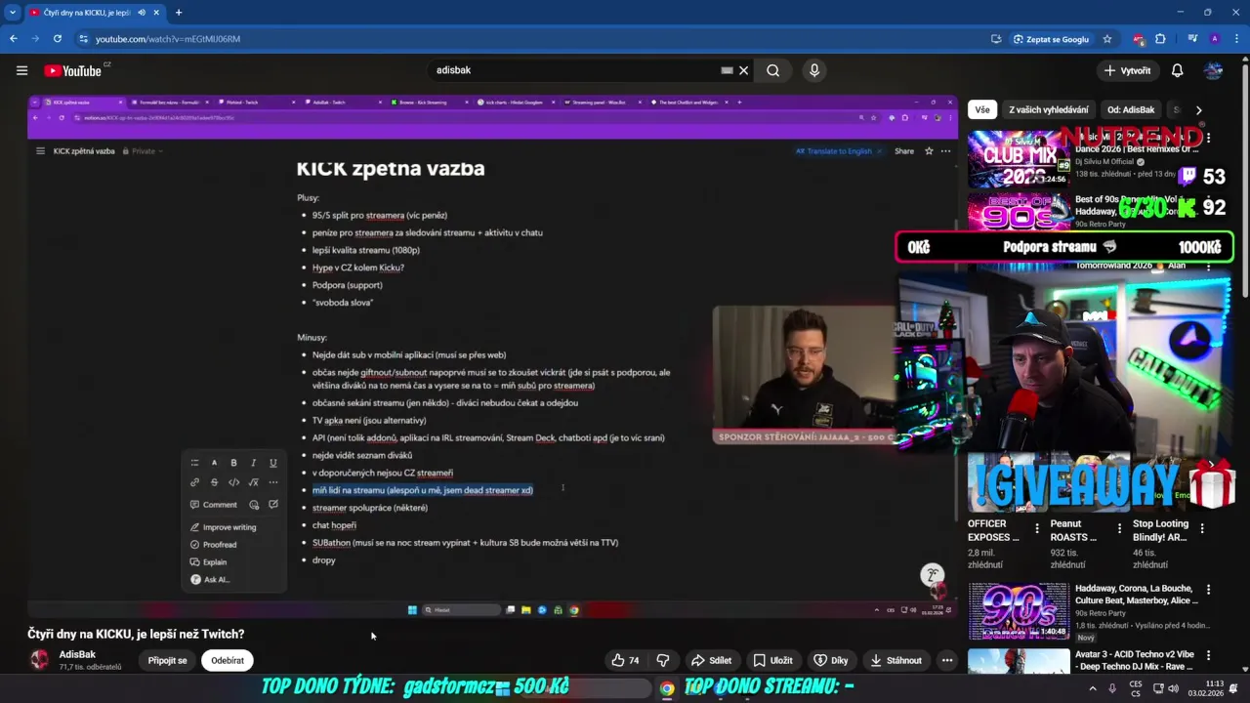Click the video title Čtyři dny na KICKU

136,634
